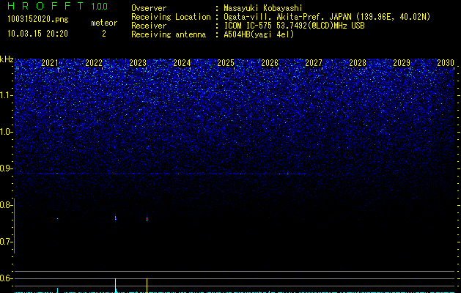The image size is (461, 293).
Task: Click the 0.7 kHz axis label
Action: pos(7,242)
